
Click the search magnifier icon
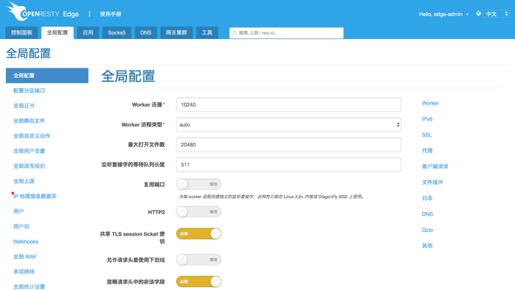(235, 33)
